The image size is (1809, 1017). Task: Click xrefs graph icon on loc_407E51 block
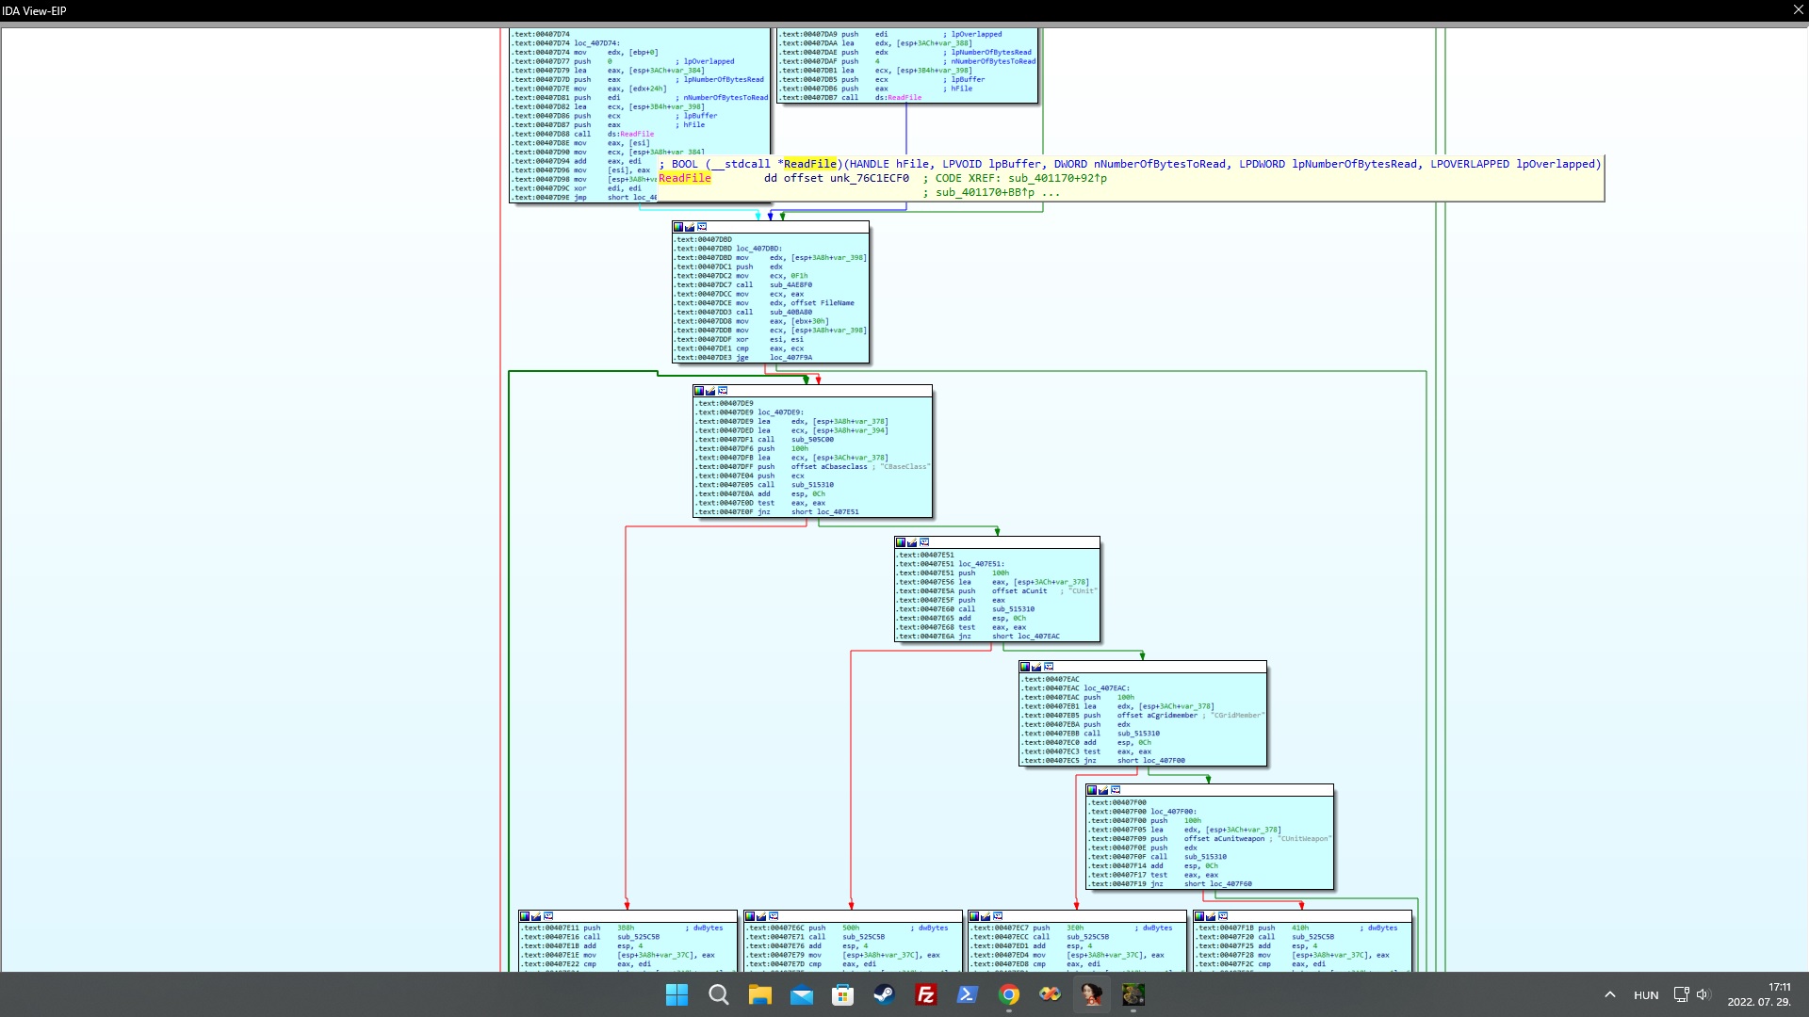click(x=924, y=542)
